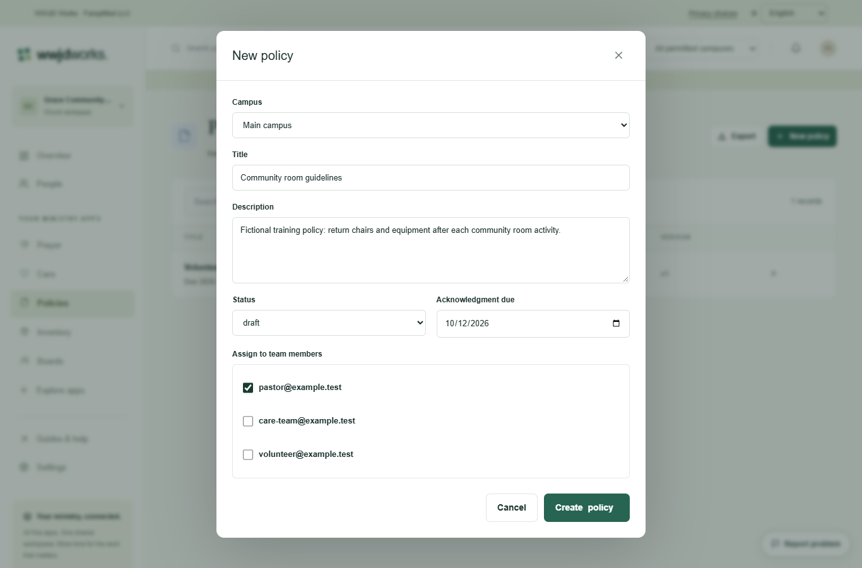Open the Campus dropdown showing Main campus
This screenshot has width=862, height=568.
[431, 125]
